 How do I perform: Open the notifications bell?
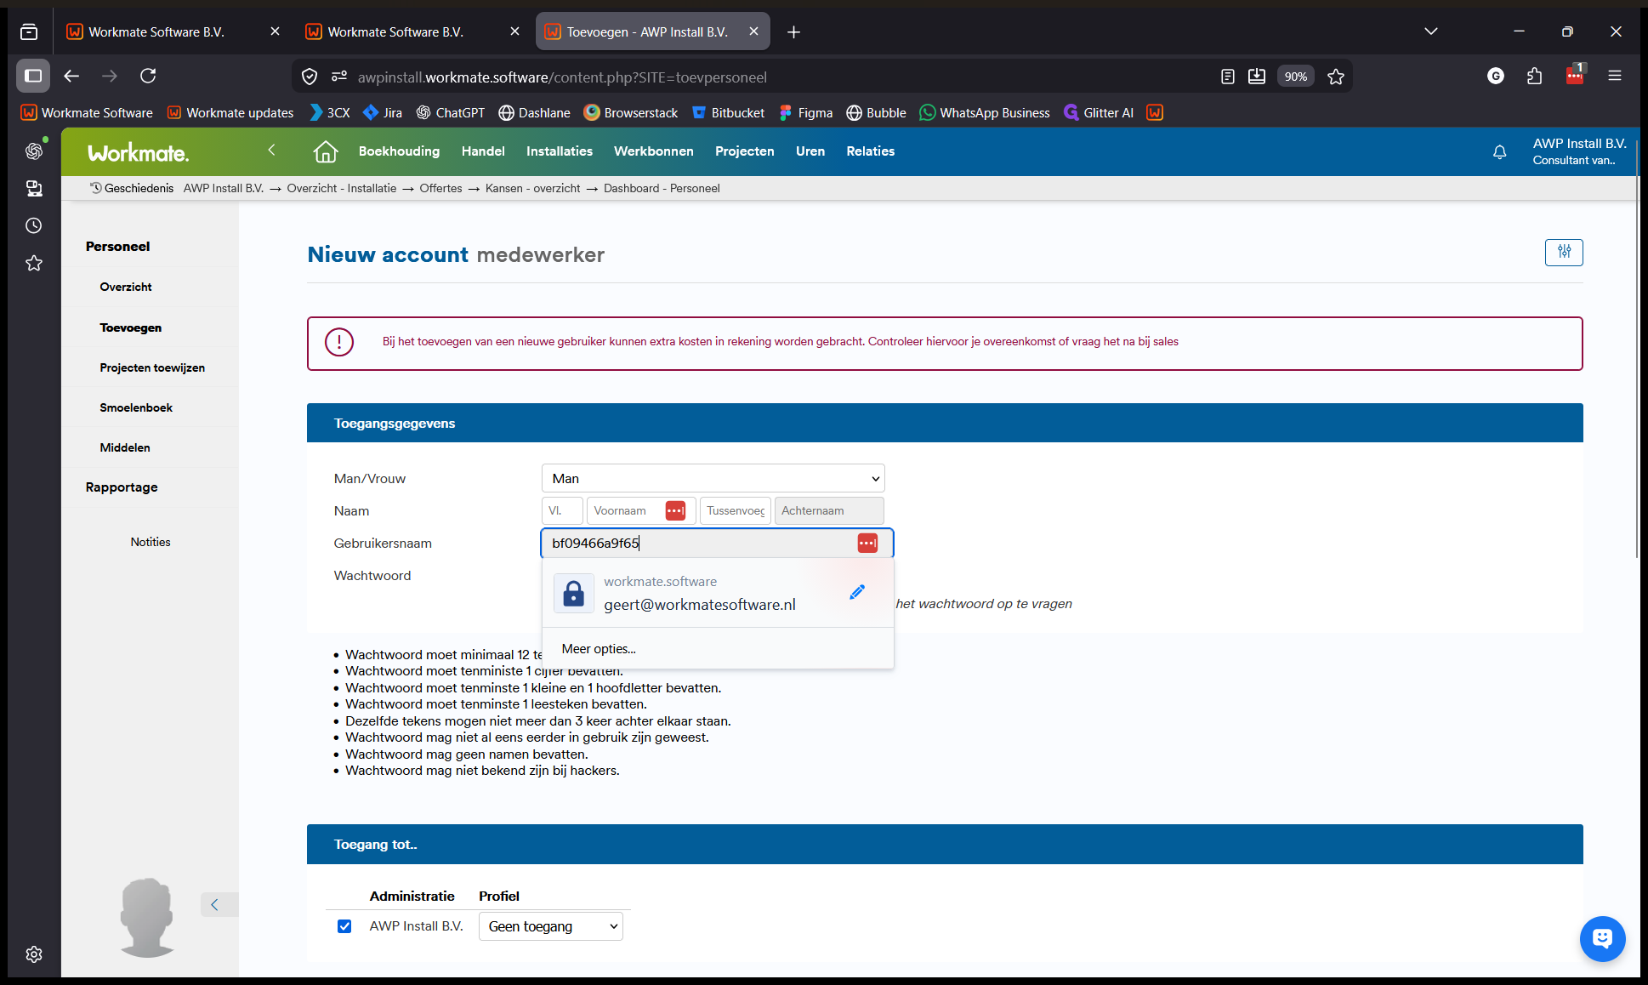pyautogui.click(x=1499, y=151)
